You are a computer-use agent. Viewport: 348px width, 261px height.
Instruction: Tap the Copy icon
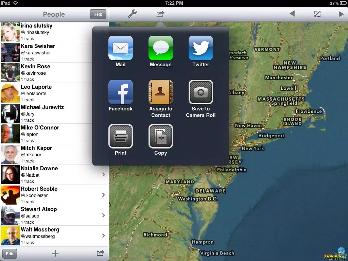161,136
